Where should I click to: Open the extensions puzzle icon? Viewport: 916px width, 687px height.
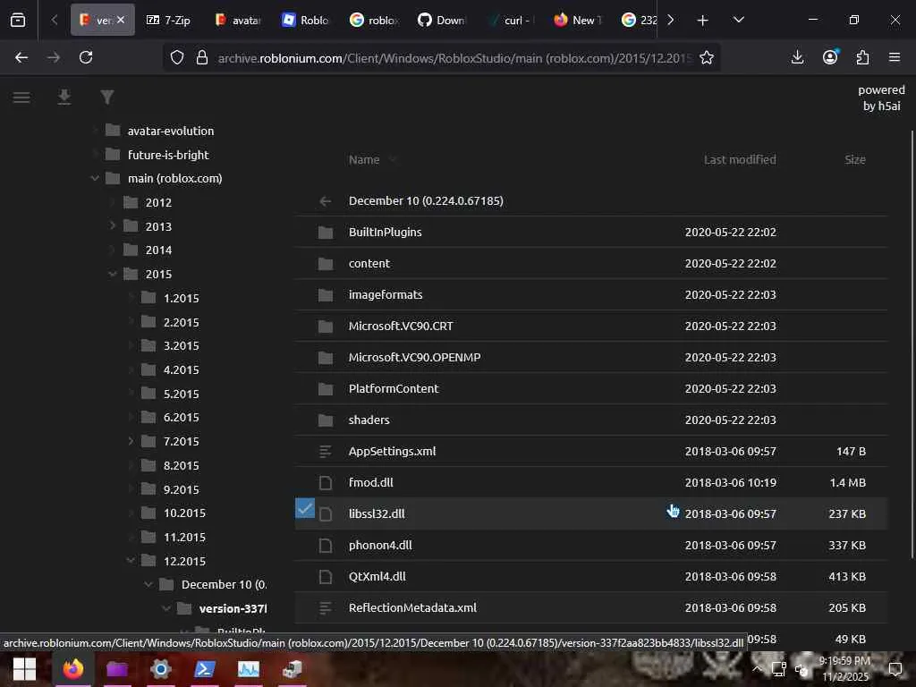click(x=862, y=57)
